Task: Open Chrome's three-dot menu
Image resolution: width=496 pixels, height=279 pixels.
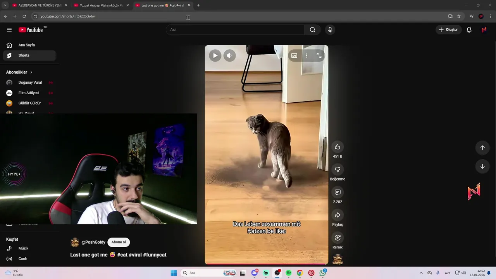Action: (491, 16)
